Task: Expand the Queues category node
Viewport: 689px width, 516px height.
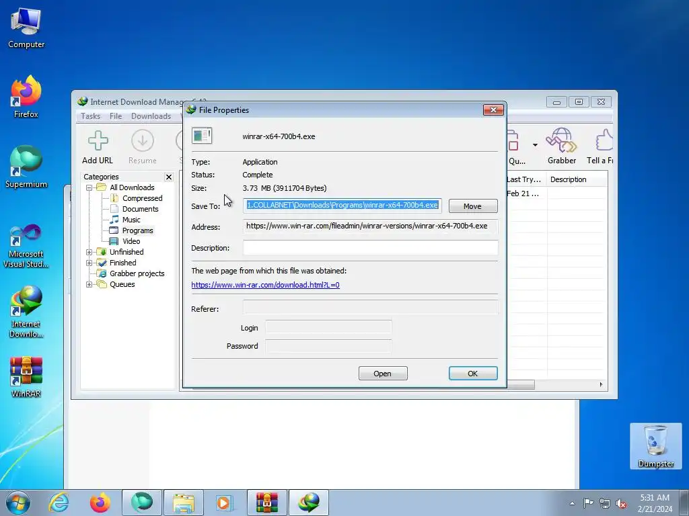Action: [x=89, y=284]
